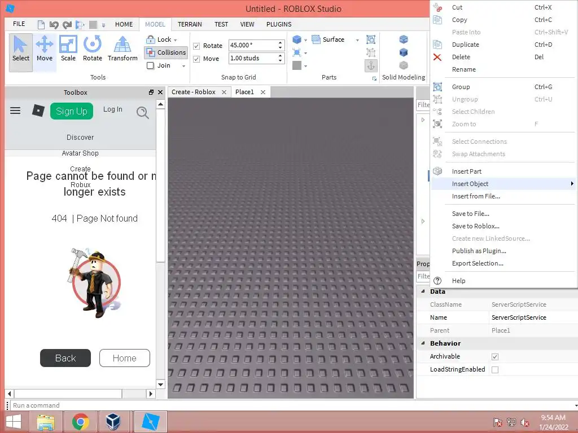Open the Windows Start menu
This screenshot has height=433, width=578.
(x=14, y=422)
